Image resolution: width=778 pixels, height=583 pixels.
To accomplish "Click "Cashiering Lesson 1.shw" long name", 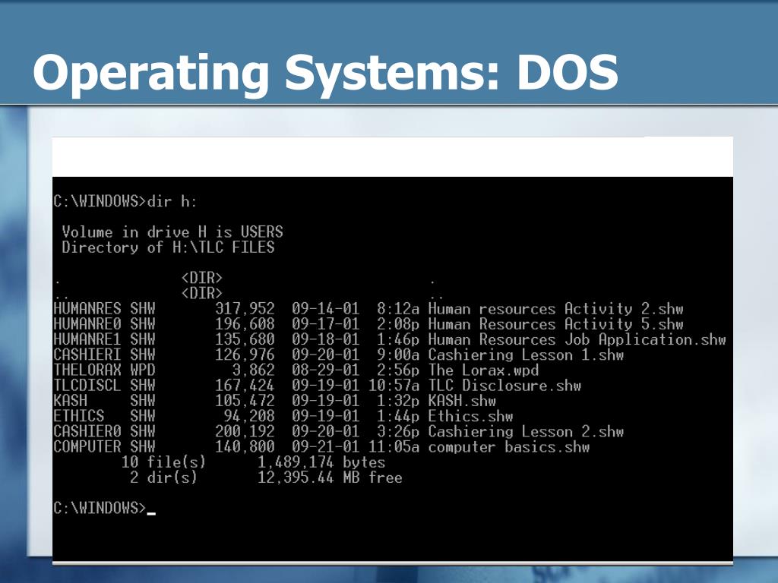I will point(526,355).
